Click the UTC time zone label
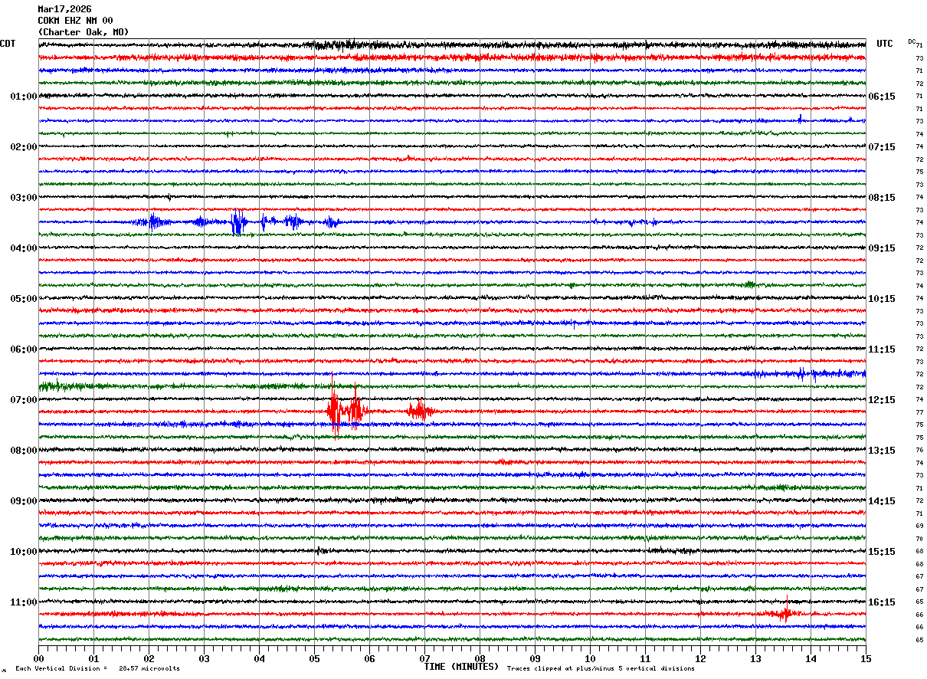This screenshot has height=679, width=927. [x=885, y=44]
